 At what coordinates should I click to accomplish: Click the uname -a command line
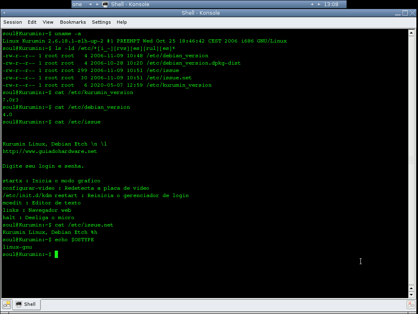point(42,34)
